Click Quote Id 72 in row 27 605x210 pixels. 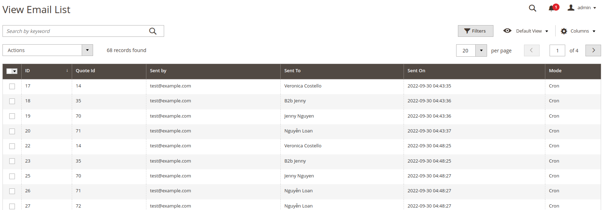pos(78,206)
